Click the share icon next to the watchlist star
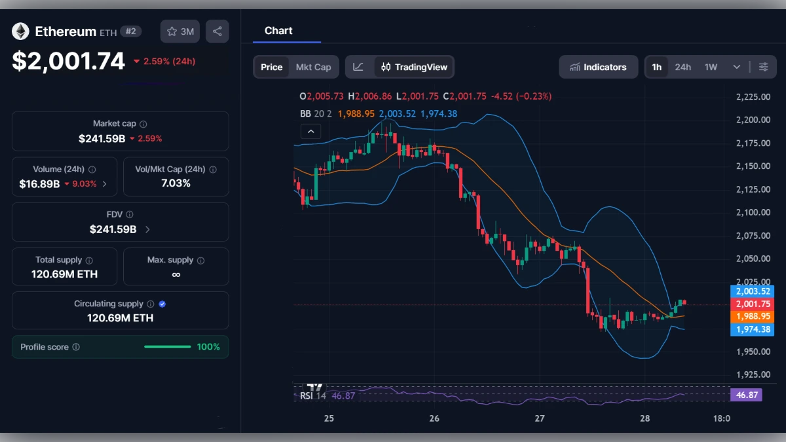The height and width of the screenshot is (442, 786). tap(217, 31)
